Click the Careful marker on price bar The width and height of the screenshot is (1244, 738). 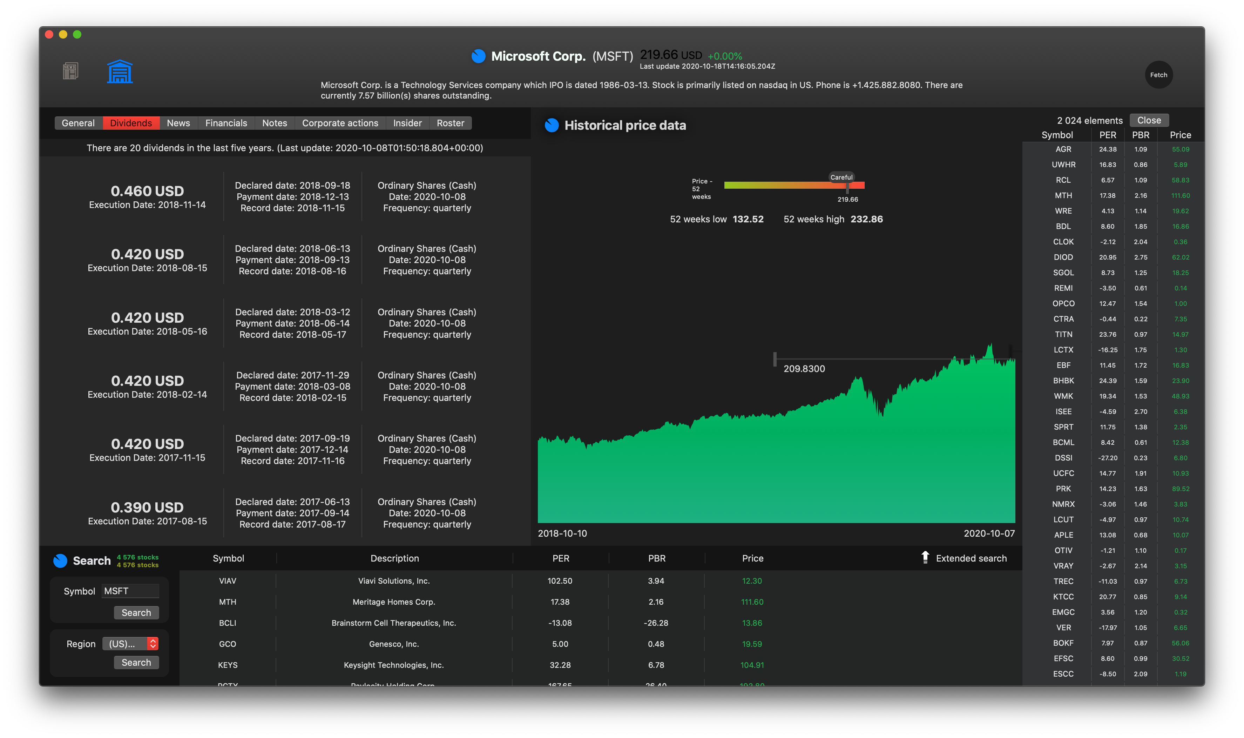pyautogui.click(x=841, y=177)
